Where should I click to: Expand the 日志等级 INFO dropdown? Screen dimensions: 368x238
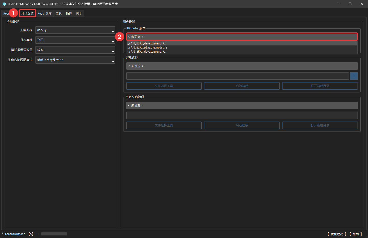[75, 40]
